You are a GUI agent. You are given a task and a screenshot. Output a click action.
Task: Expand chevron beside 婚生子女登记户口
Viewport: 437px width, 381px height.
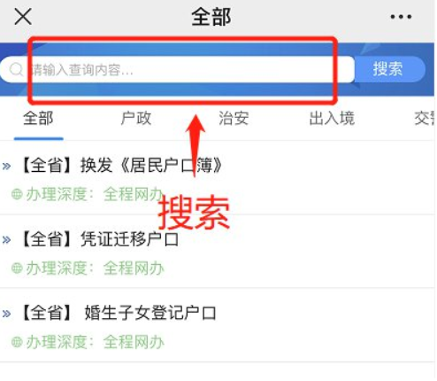click(x=6, y=314)
